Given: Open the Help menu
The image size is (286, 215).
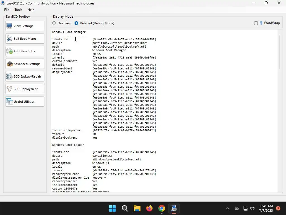Looking at the screenshot, I should click(31, 10).
